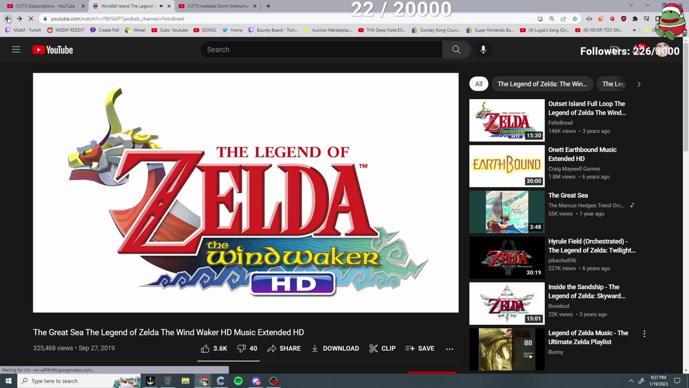This screenshot has height=388, width=689.
Task: Click the DOWNLOAD button
Action: pyautogui.click(x=335, y=349)
